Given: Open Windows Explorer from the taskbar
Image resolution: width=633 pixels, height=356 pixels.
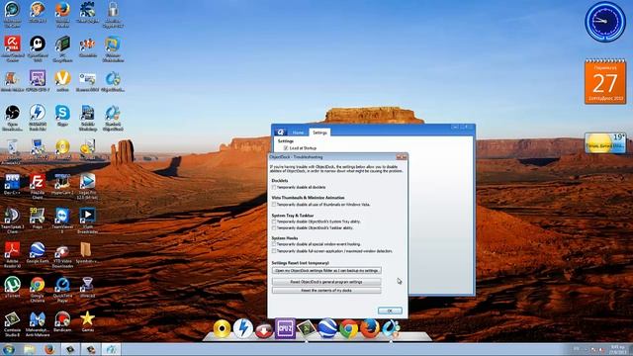Looking at the screenshot, I should tap(29, 349).
